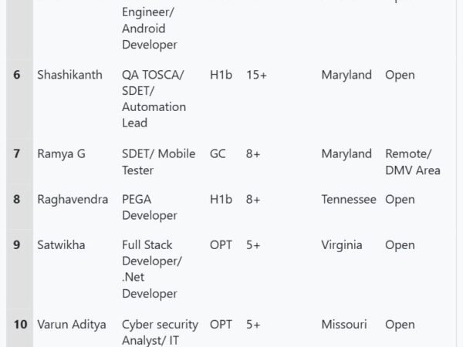This screenshot has width=463, height=347.
Task: Click the name Shashikanth in row 6
Action: (x=69, y=75)
